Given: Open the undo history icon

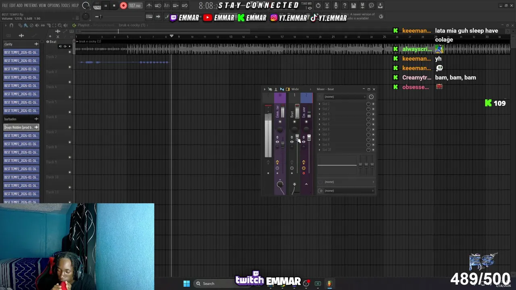Looking at the screenshot, I should [x=318, y=6].
